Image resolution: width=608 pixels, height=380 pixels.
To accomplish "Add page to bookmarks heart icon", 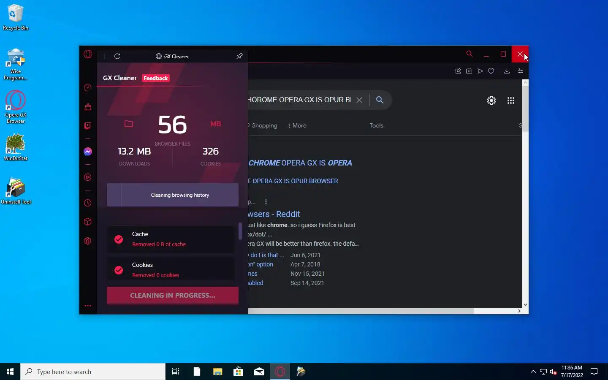I will [491, 71].
